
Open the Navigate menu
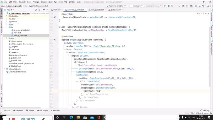[22, 2]
